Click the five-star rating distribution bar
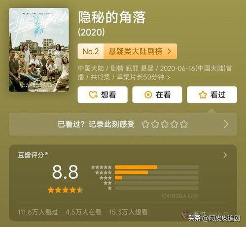The width and height of the screenshot is (246, 227). click(x=157, y=167)
